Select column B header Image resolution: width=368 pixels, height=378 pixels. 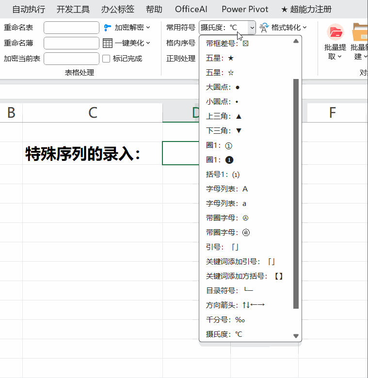tap(11, 112)
